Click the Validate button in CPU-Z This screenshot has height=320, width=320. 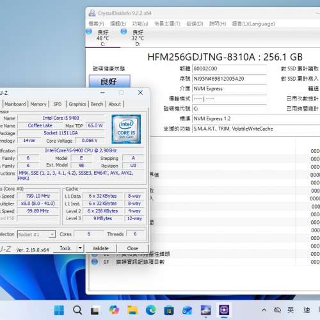tap(100, 248)
